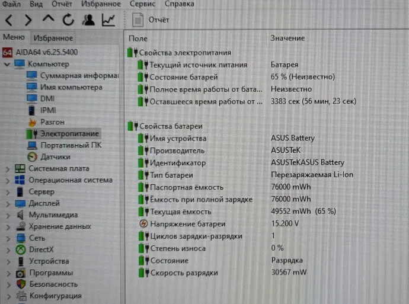The image size is (409, 304).
Task: Select the Программы tree icon
Action: [x=21, y=273]
